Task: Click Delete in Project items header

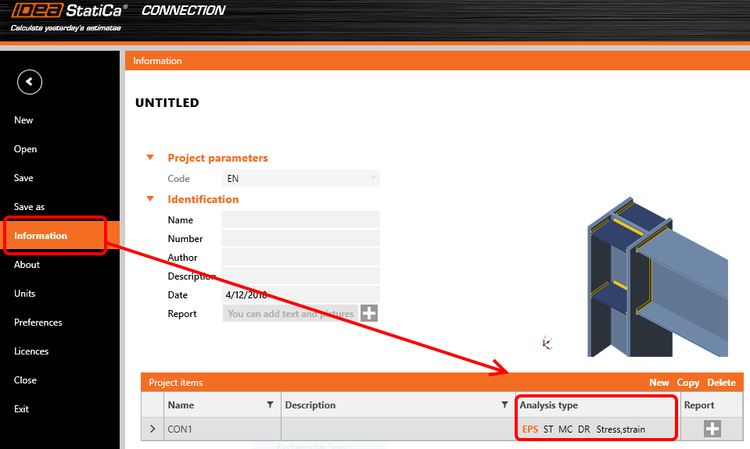Action: pos(721,383)
